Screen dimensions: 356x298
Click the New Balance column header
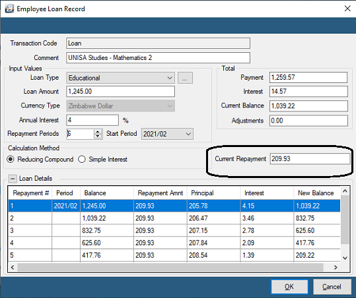(x=317, y=193)
